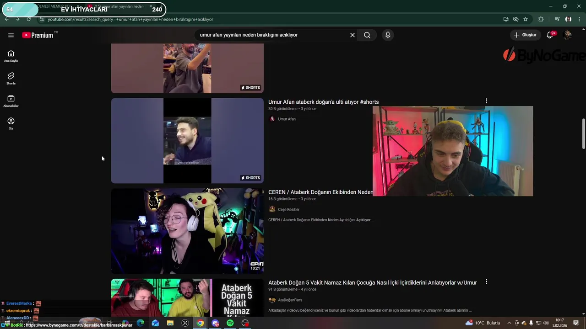Open the CEREN / Ataberk Doğanın Ekibinden video title
This screenshot has width=586, height=329.
[320, 192]
